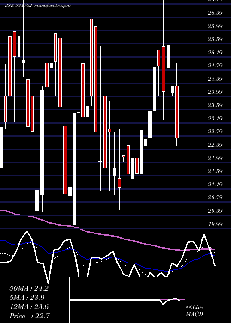Click the 5MA : 23.9 readout
Image resolution: width=231 pixels, height=323 pixels.
27,298
